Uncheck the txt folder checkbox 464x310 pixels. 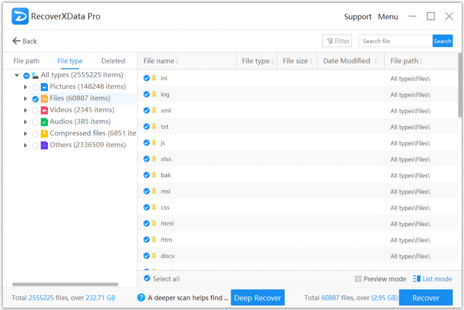(x=146, y=126)
